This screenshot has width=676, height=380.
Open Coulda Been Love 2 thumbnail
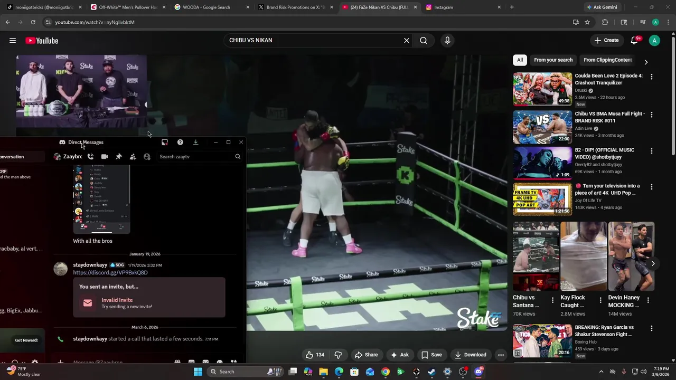pyautogui.click(x=542, y=89)
